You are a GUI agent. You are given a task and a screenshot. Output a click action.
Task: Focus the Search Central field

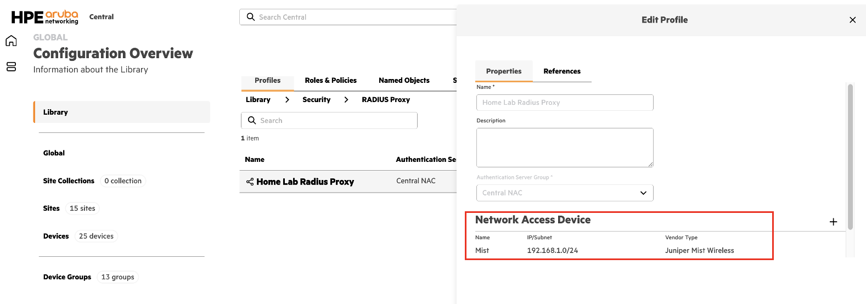tap(348, 17)
